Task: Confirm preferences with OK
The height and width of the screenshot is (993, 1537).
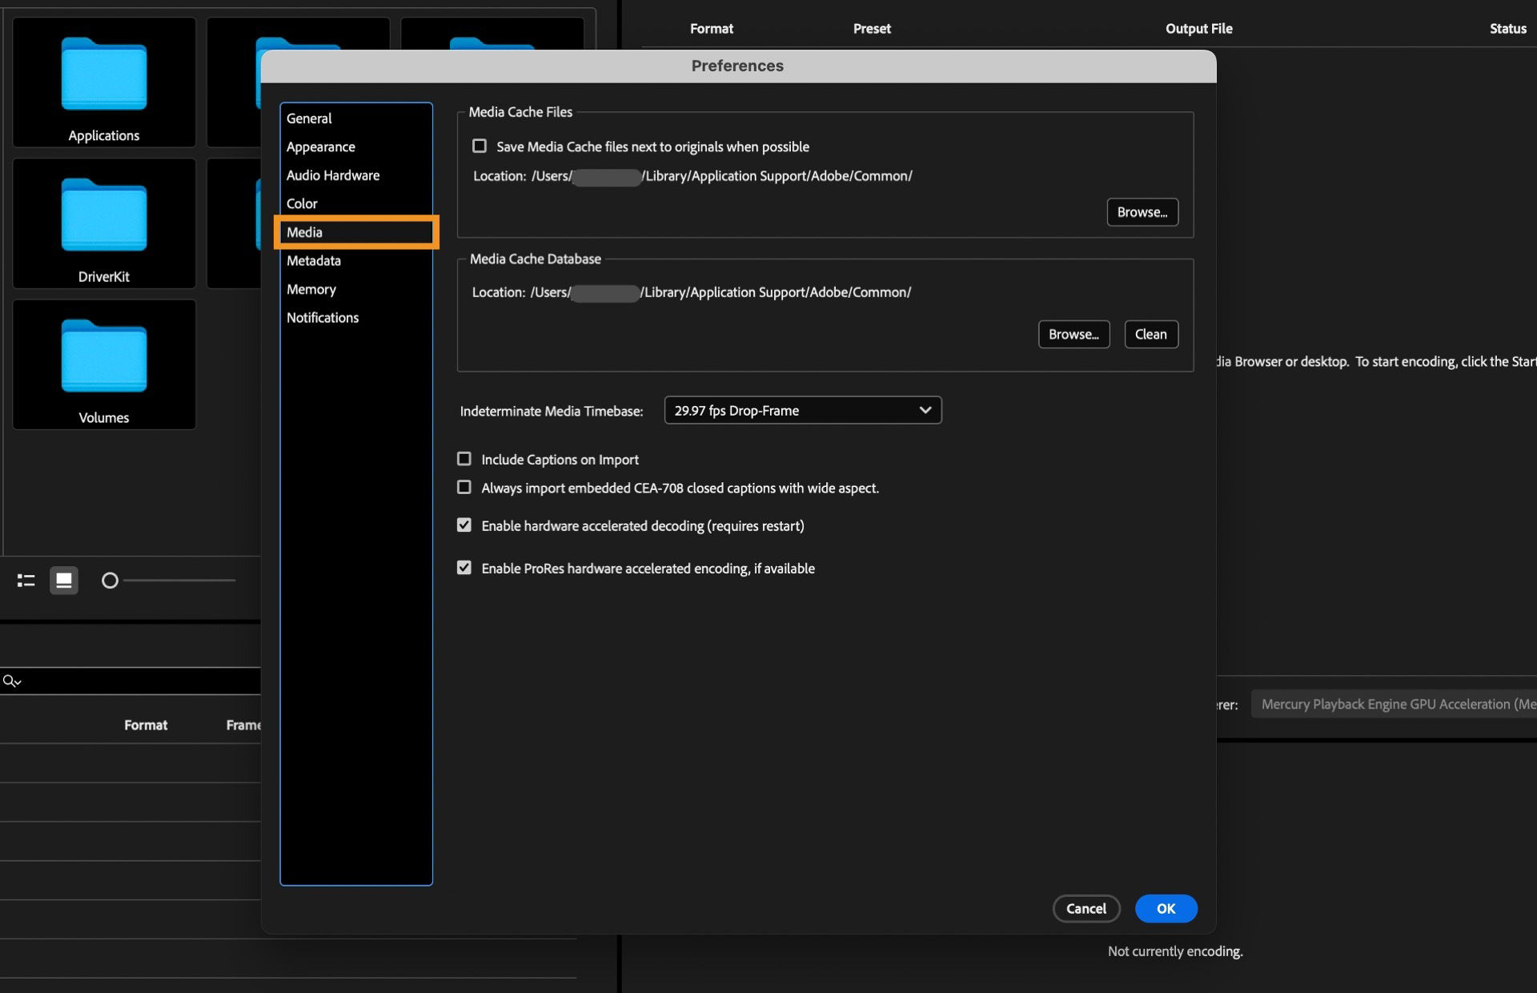Action: (x=1166, y=909)
